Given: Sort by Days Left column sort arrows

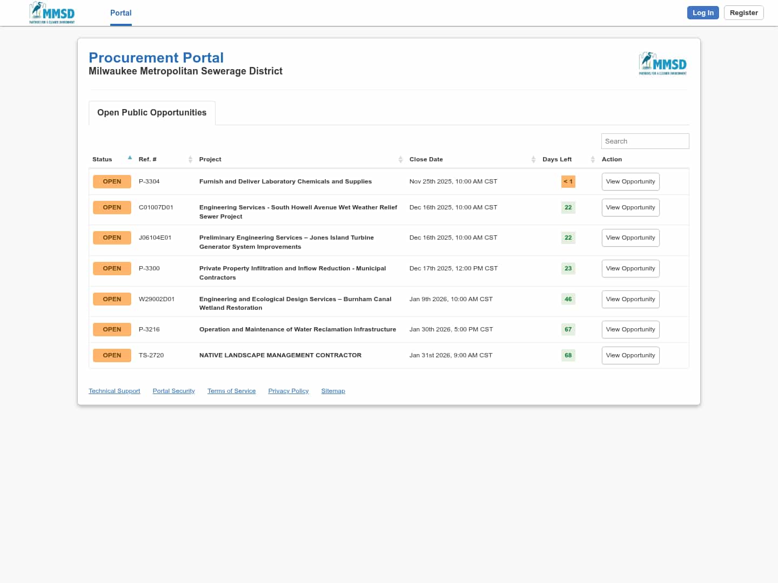Looking at the screenshot, I should point(593,159).
